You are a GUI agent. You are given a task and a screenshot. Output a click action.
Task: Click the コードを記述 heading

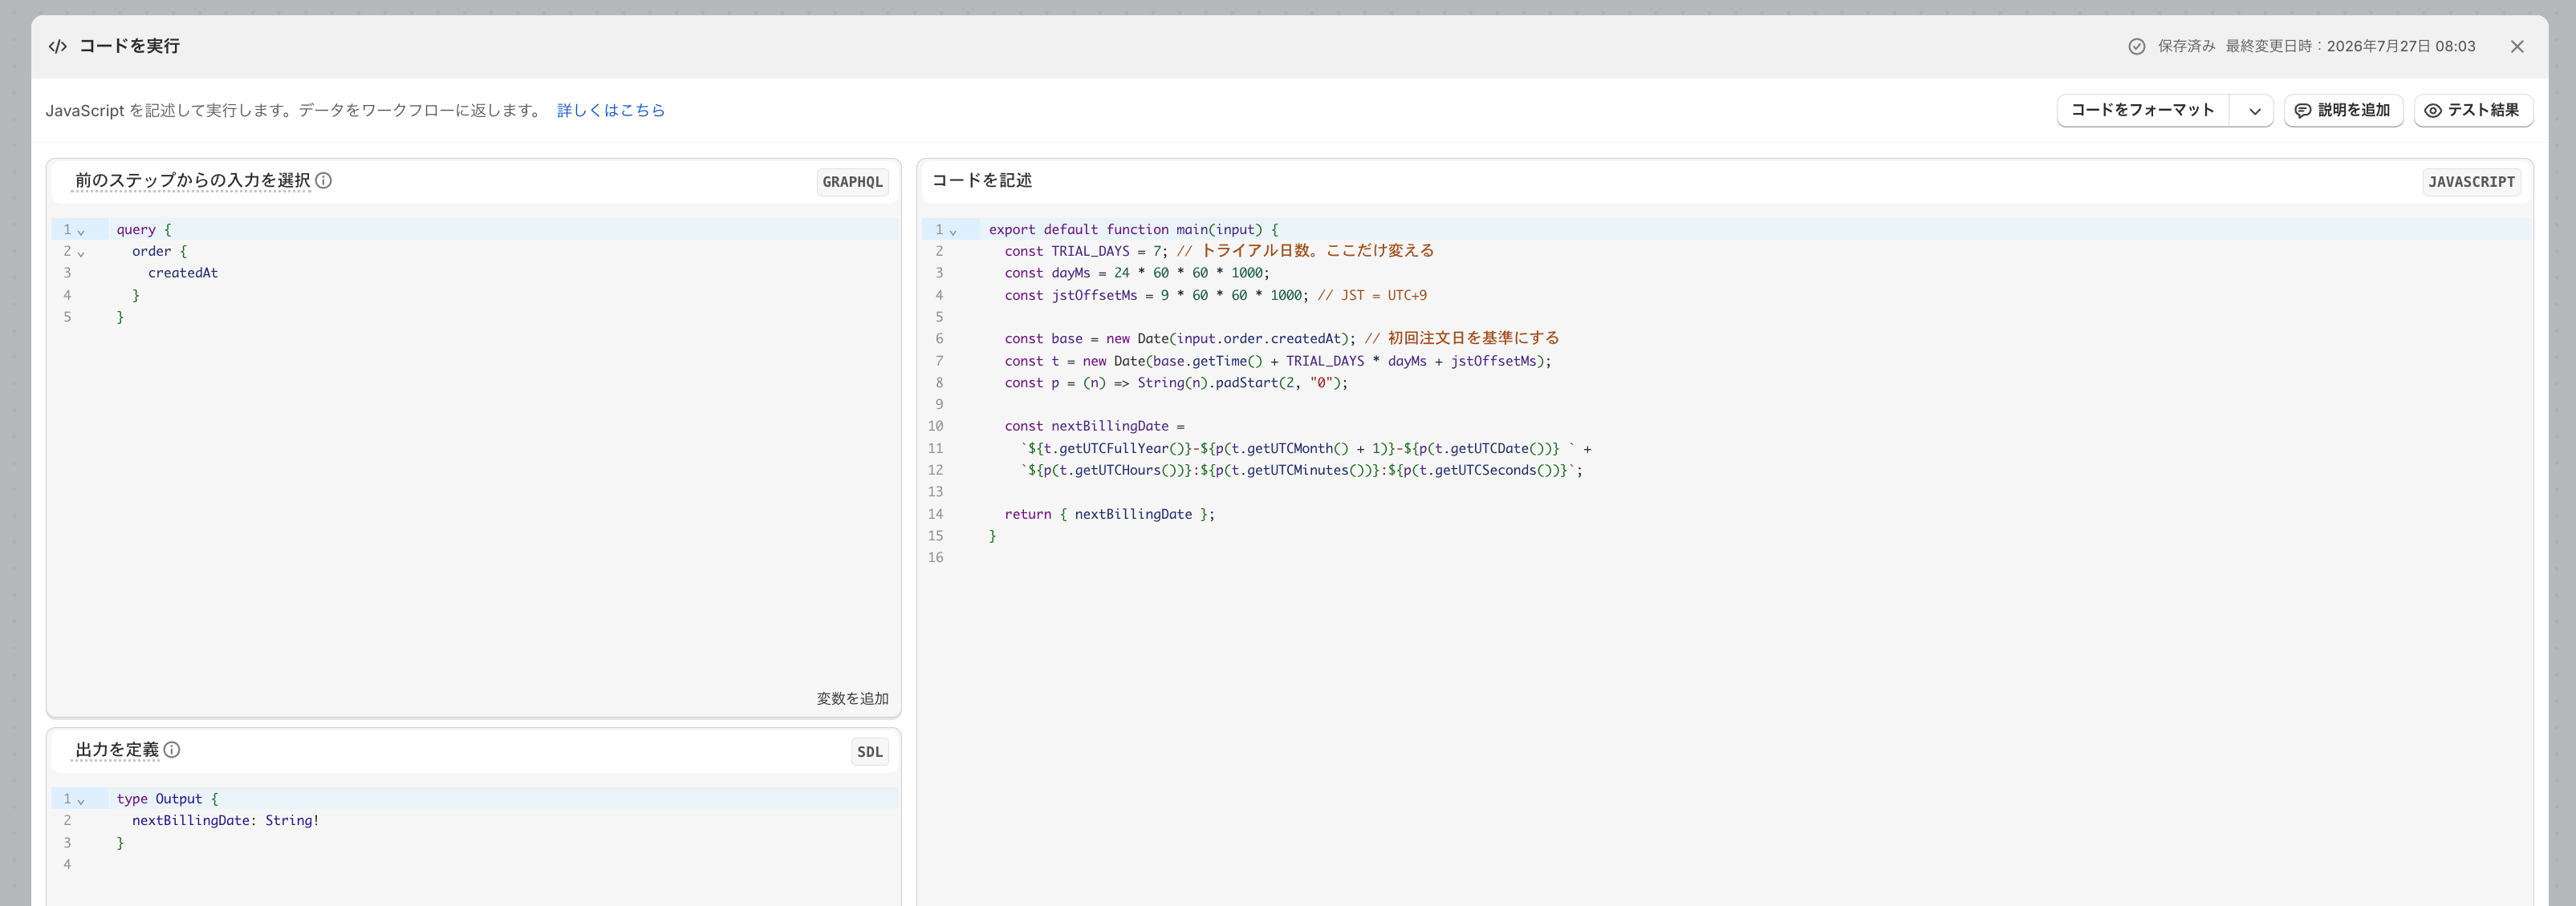click(982, 180)
